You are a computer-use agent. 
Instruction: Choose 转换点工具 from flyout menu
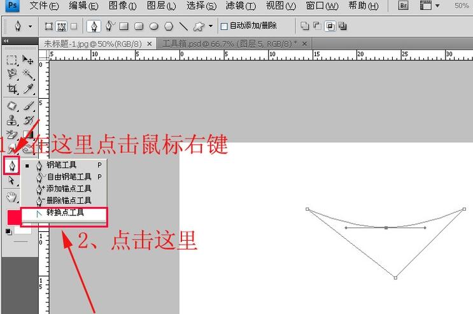64,213
